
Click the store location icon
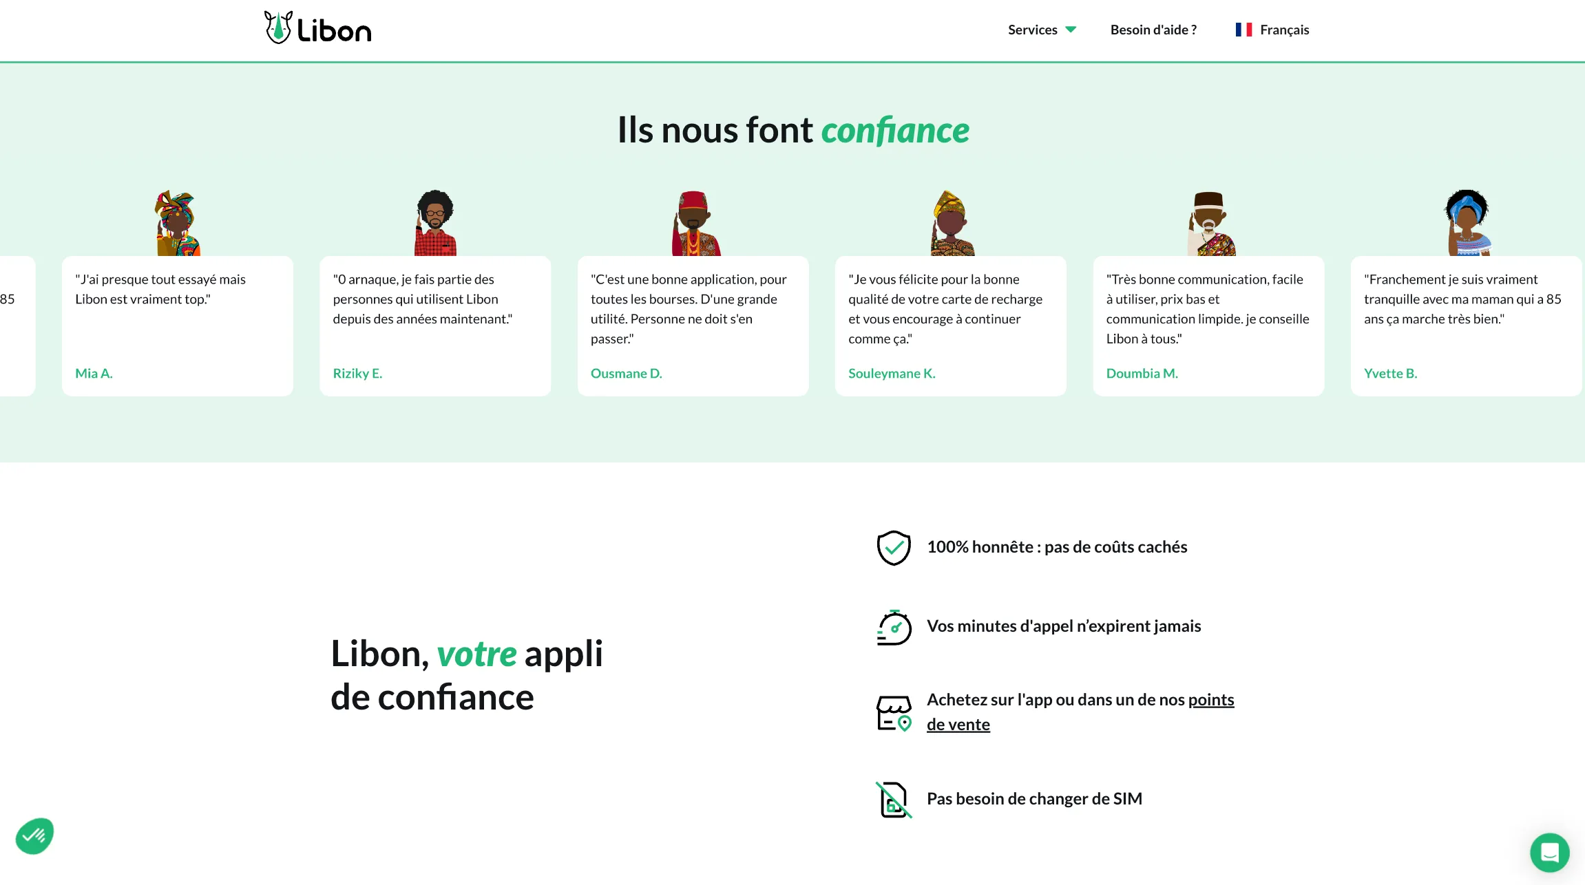[x=894, y=713]
